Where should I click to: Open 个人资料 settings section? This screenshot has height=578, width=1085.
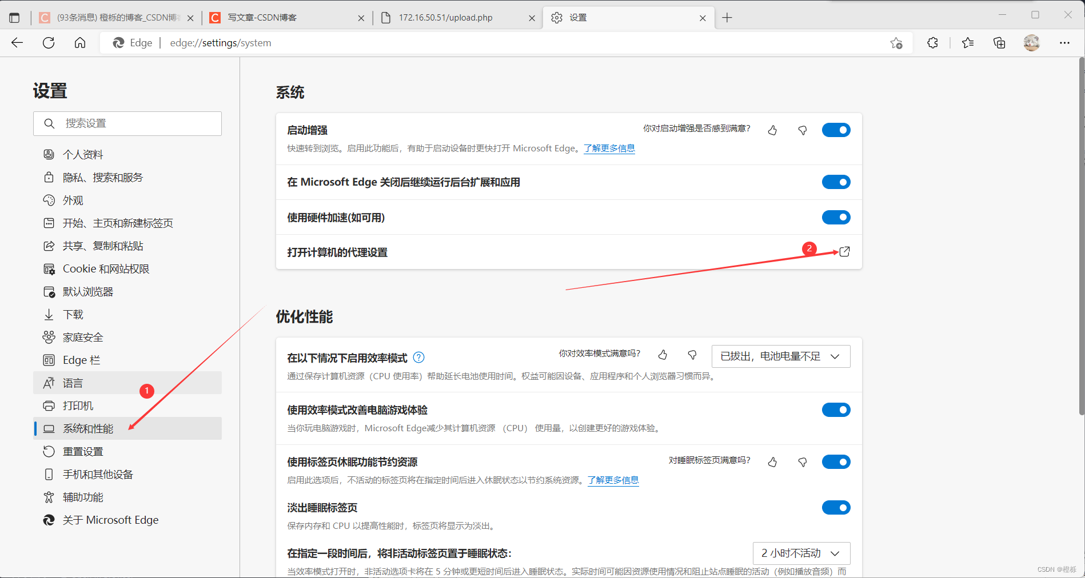coord(128,154)
